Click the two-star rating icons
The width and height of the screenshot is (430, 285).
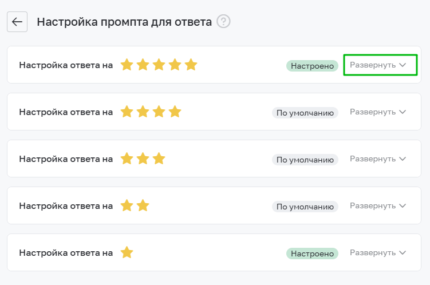point(135,205)
